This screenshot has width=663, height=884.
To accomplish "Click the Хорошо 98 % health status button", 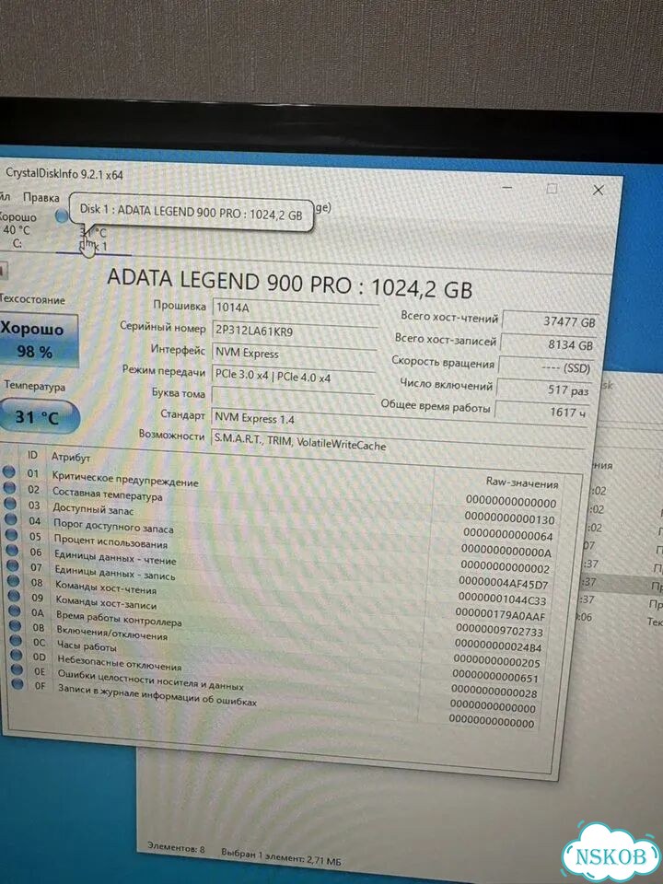I will pyautogui.click(x=39, y=341).
